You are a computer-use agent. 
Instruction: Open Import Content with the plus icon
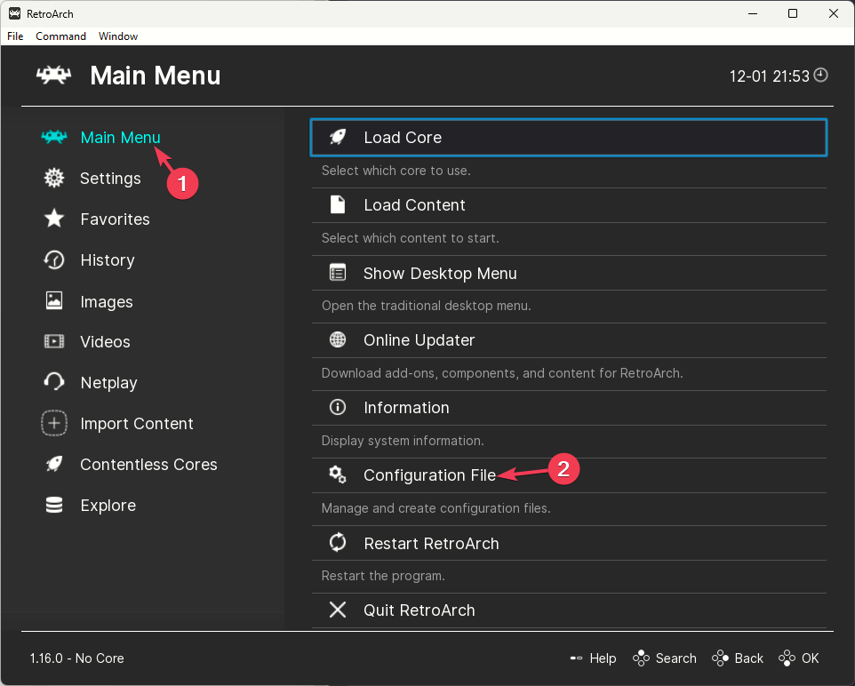click(53, 424)
